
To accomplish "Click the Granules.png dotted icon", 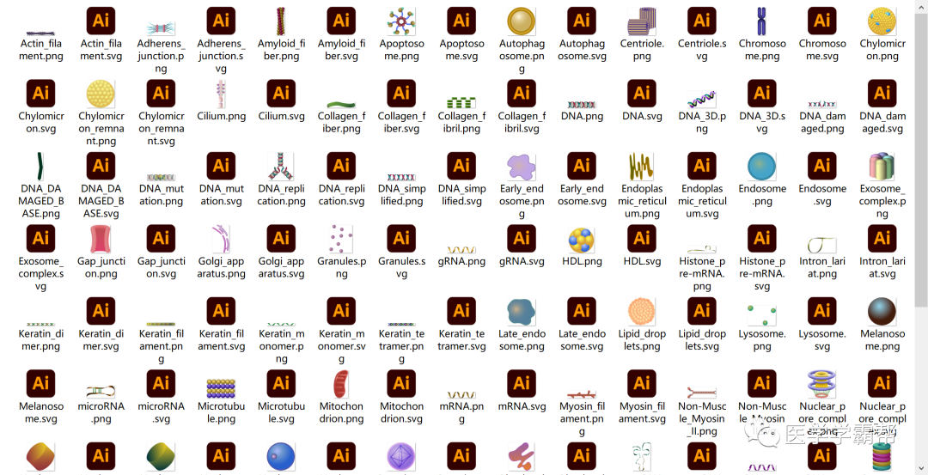I will (x=341, y=239).
